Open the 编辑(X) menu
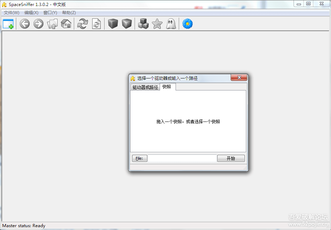 click(x=31, y=13)
